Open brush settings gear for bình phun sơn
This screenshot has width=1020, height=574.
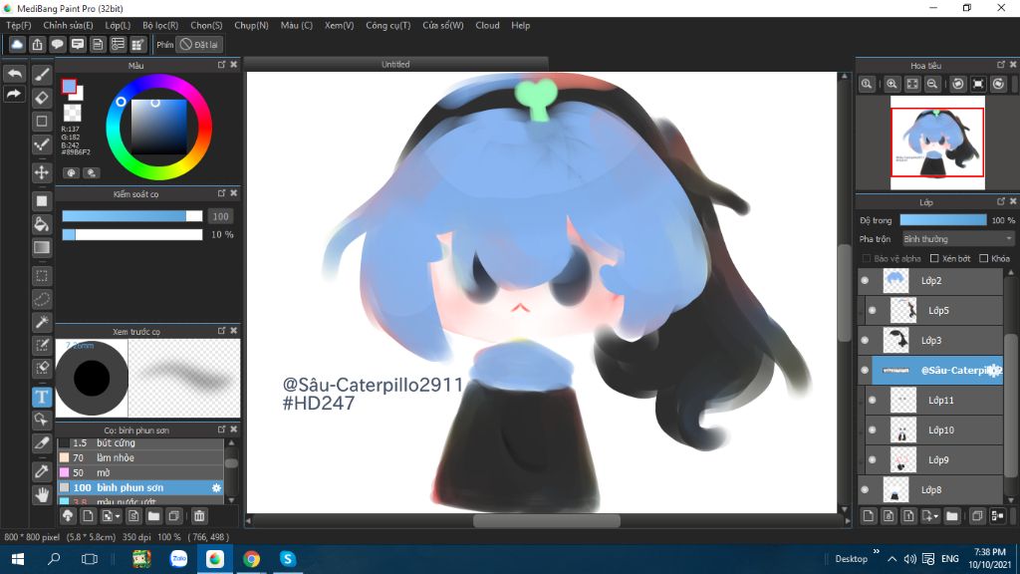(x=216, y=487)
